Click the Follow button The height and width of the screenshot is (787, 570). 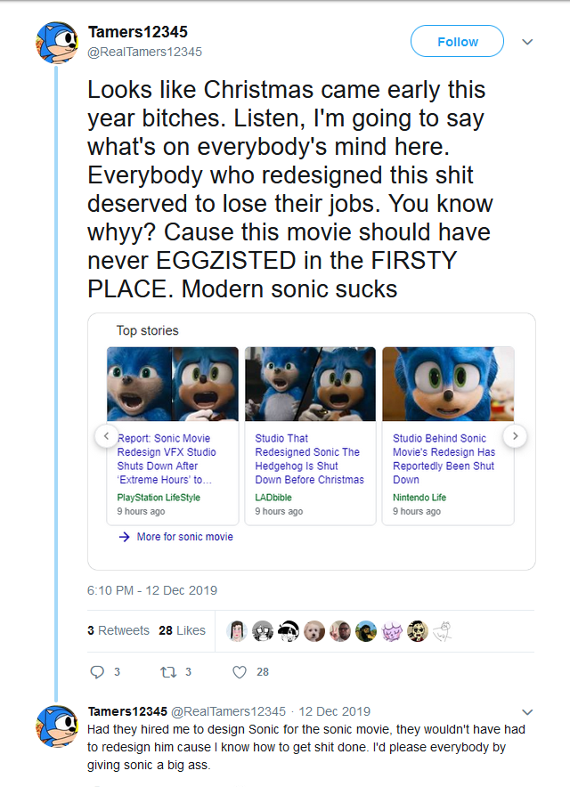(457, 42)
